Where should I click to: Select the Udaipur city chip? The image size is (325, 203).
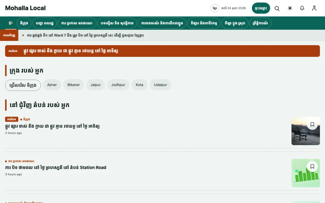tap(161, 85)
